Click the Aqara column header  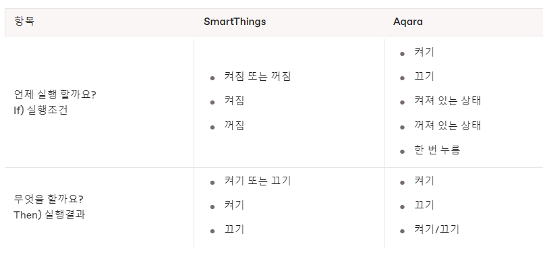pos(407,22)
